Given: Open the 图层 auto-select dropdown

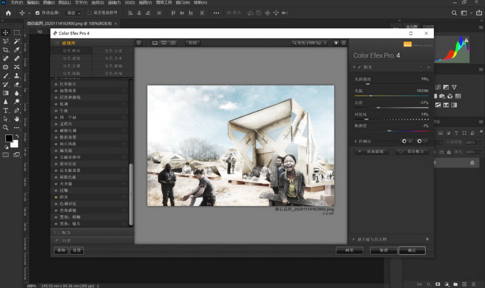Looking at the screenshot, I should pyautogui.click(x=74, y=13).
